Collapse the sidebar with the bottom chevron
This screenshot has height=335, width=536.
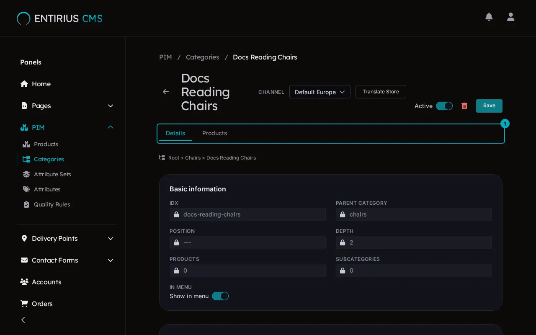tap(23, 320)
